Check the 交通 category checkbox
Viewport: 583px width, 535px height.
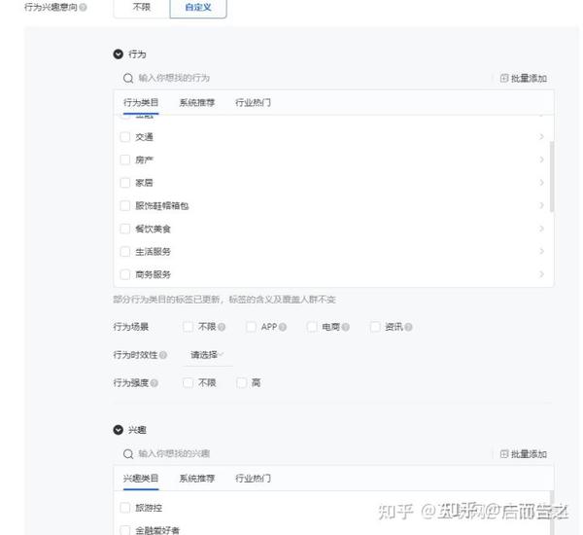(125, 137)
